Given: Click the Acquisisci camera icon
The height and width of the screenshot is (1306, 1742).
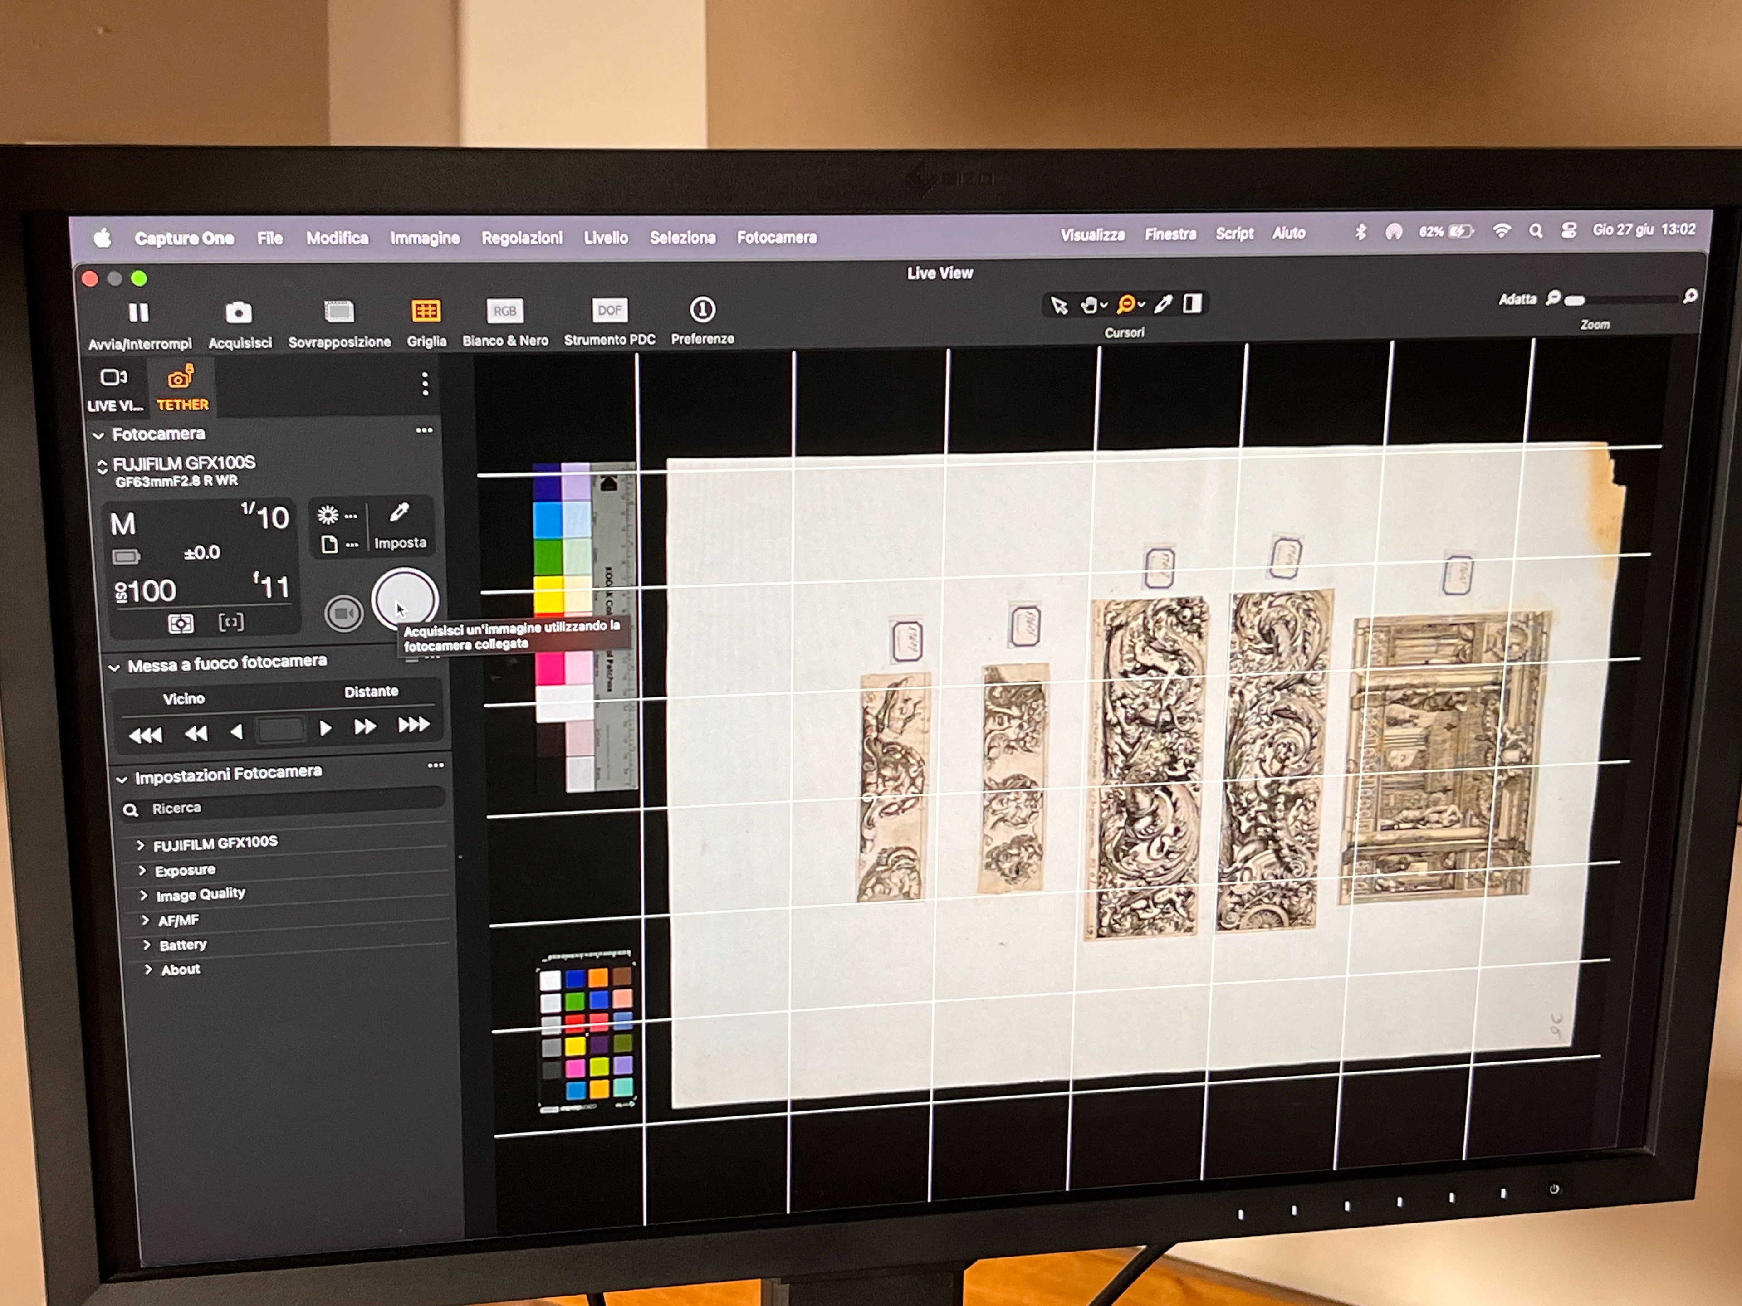Looking at the screenshot, I should coord(239,312).
